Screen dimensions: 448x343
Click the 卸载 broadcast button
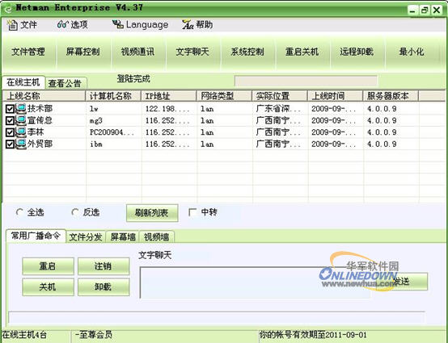104,287
